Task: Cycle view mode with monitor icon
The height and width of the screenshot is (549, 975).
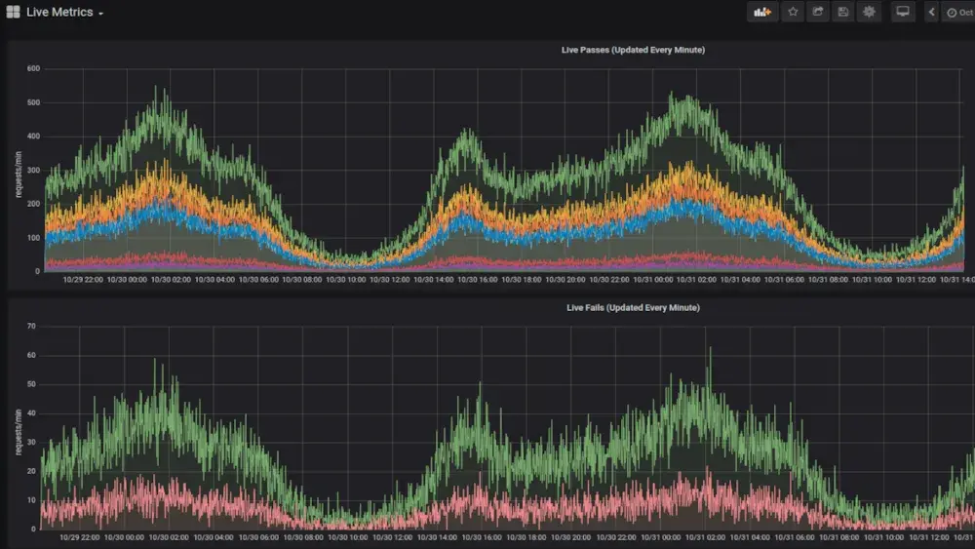Action: click(x=902, y=12)
